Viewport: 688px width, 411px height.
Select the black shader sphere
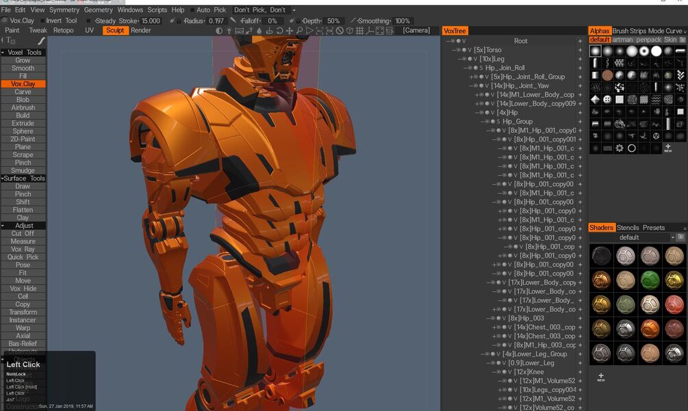point(601,256)
